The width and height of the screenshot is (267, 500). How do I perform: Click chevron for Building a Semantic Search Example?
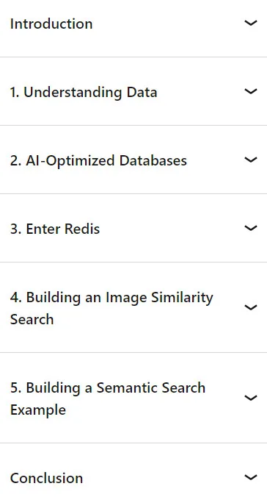pyautogui.click(x=250, y=398)
